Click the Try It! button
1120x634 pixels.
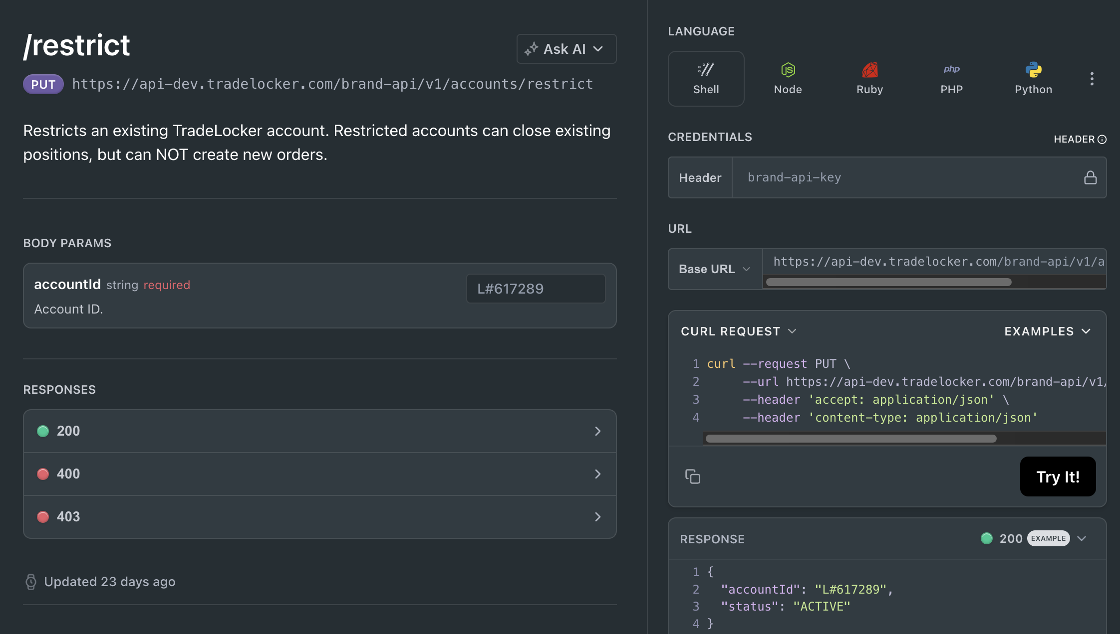[x=1058, y=476]
